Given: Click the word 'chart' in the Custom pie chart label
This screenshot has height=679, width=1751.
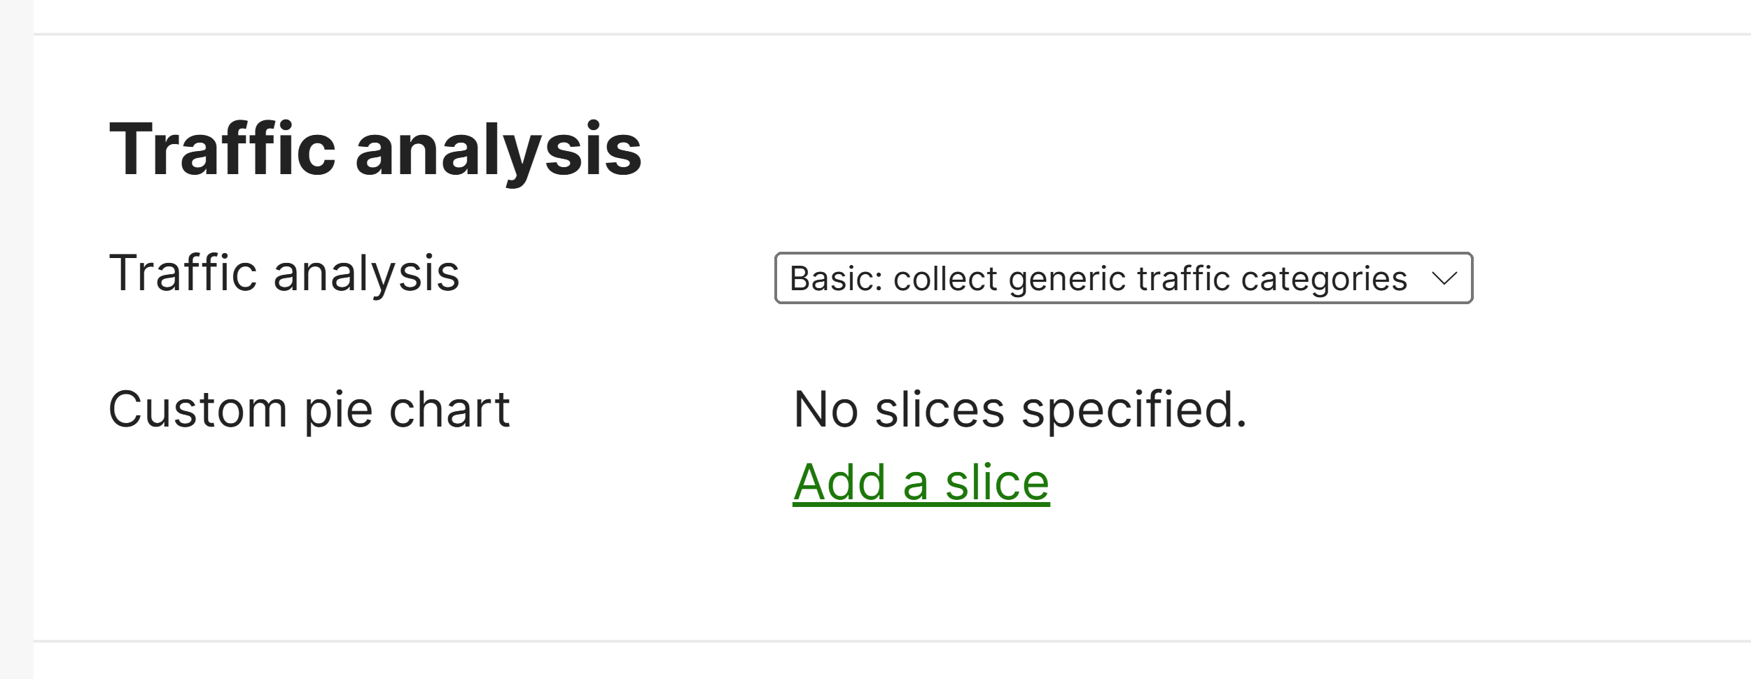Looking at the screenshot, I should 449,410.
